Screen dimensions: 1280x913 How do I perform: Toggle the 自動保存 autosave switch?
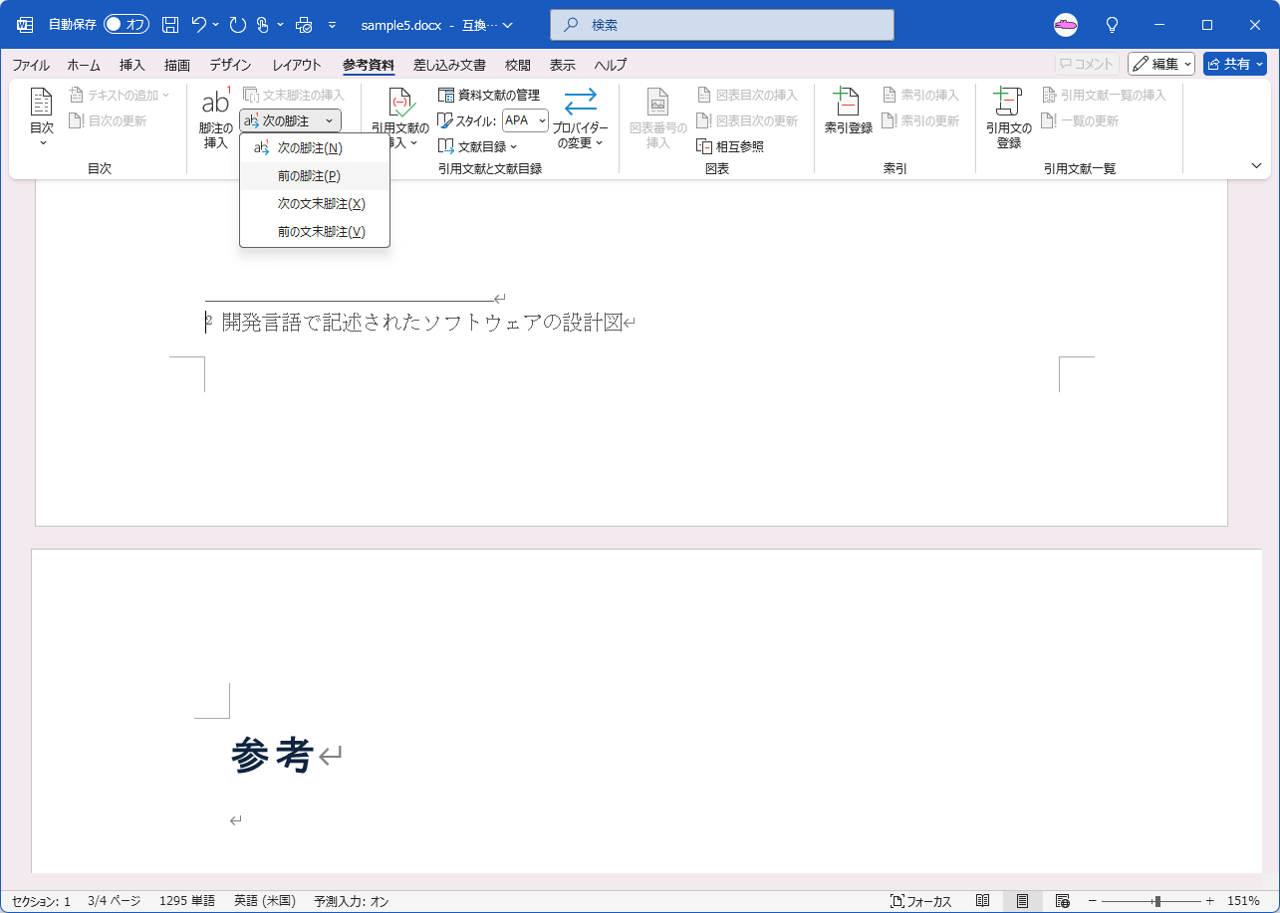point(127,25)
